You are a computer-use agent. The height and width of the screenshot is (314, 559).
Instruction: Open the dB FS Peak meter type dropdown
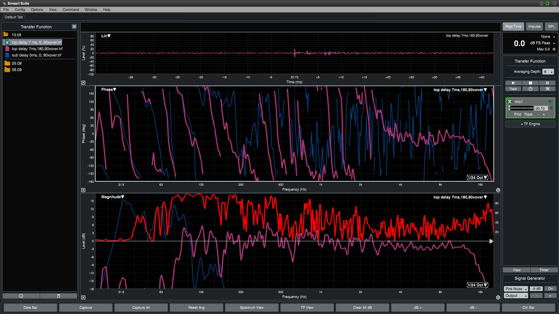tap(542, 43)
